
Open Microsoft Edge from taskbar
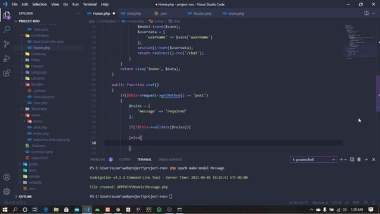(x=46, y=210)
